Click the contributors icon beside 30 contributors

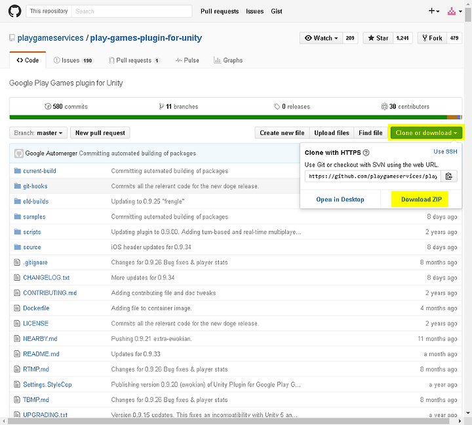click(384, 107)
